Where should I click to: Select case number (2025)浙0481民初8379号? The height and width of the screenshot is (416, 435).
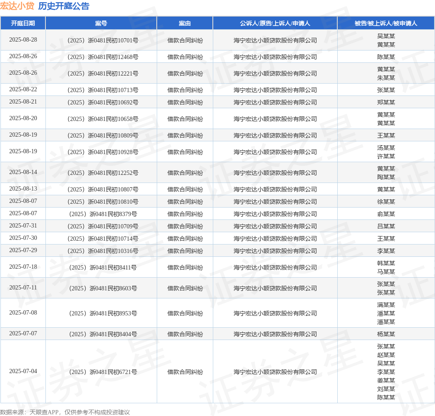[103, 214]
